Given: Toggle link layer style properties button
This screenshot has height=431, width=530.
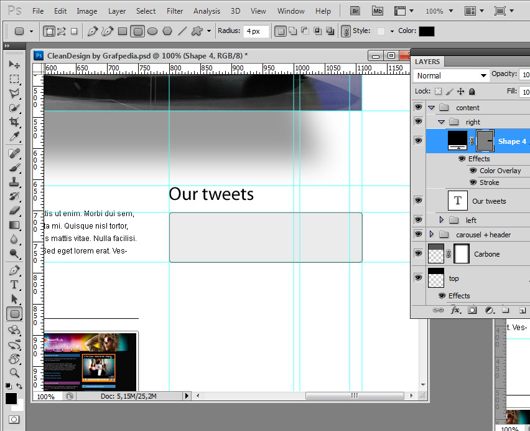Looking at the screenshot, I should point(345,32).
